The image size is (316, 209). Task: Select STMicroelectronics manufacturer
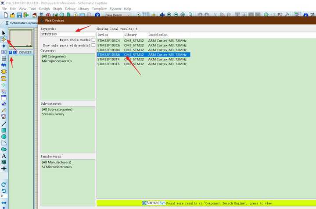[x=57, y=167]
